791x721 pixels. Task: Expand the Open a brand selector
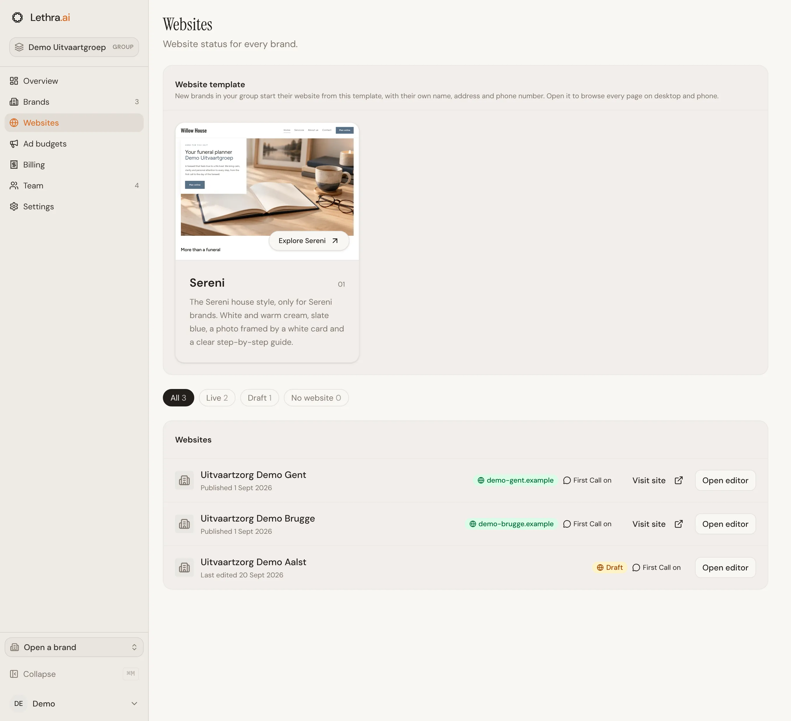(x=74, y=647)
